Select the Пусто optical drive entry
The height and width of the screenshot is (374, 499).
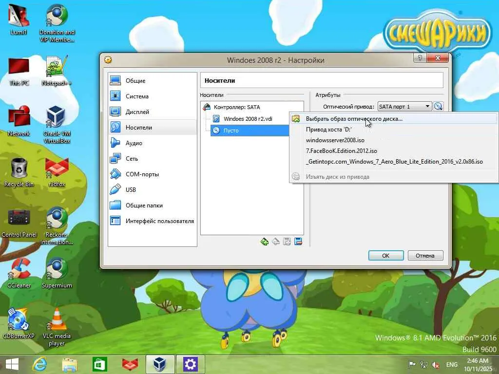coord(250,131)
